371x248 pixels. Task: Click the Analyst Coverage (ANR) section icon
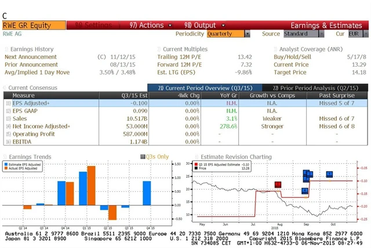(x=275, y=49)
